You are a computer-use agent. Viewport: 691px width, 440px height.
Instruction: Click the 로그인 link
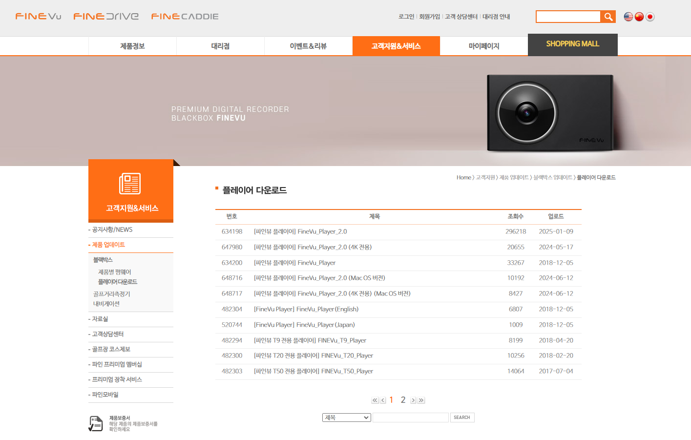tap(406, 17)
